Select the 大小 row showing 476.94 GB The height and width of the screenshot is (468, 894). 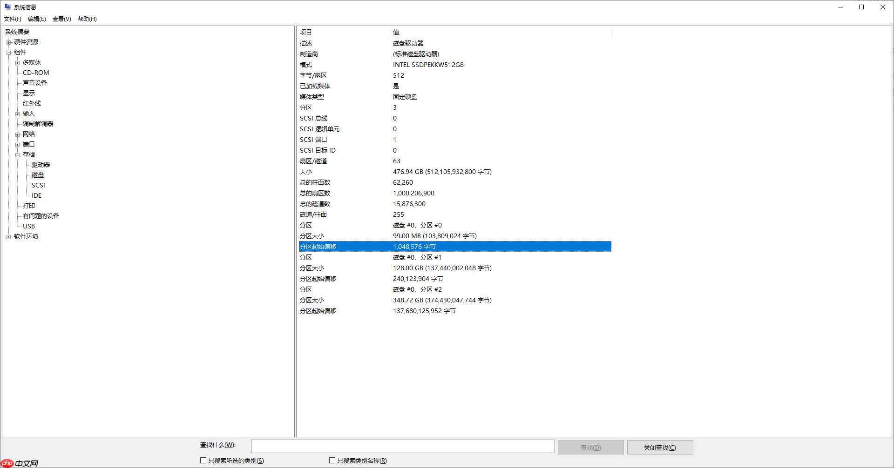pyautogui.click(x=442, y=172)
